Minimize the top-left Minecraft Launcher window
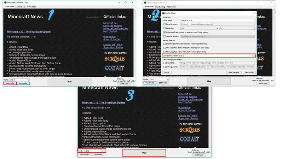This screenshot has height=159, width=283. tap(119, 2)
